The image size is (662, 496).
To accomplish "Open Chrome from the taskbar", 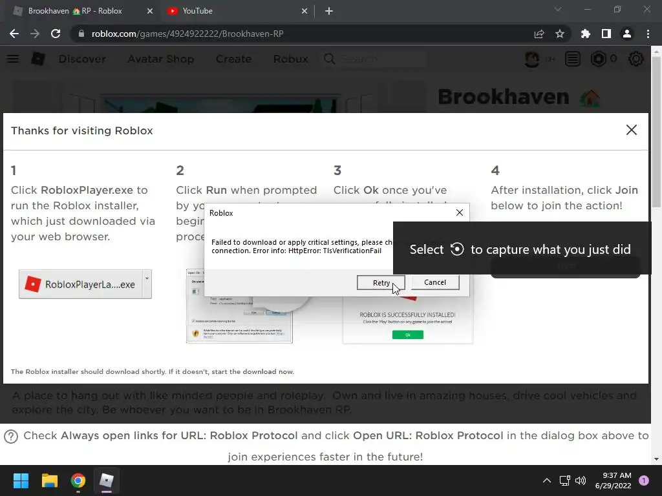I will [x=78, y=480].
